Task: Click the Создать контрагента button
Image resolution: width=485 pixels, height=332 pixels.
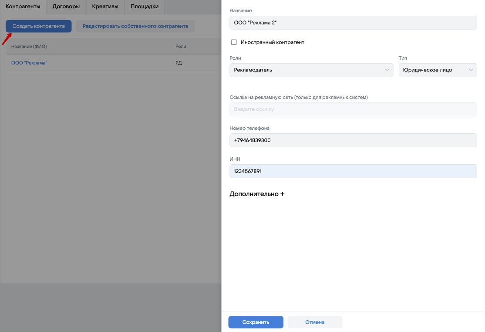Action: tap(38, 26)
